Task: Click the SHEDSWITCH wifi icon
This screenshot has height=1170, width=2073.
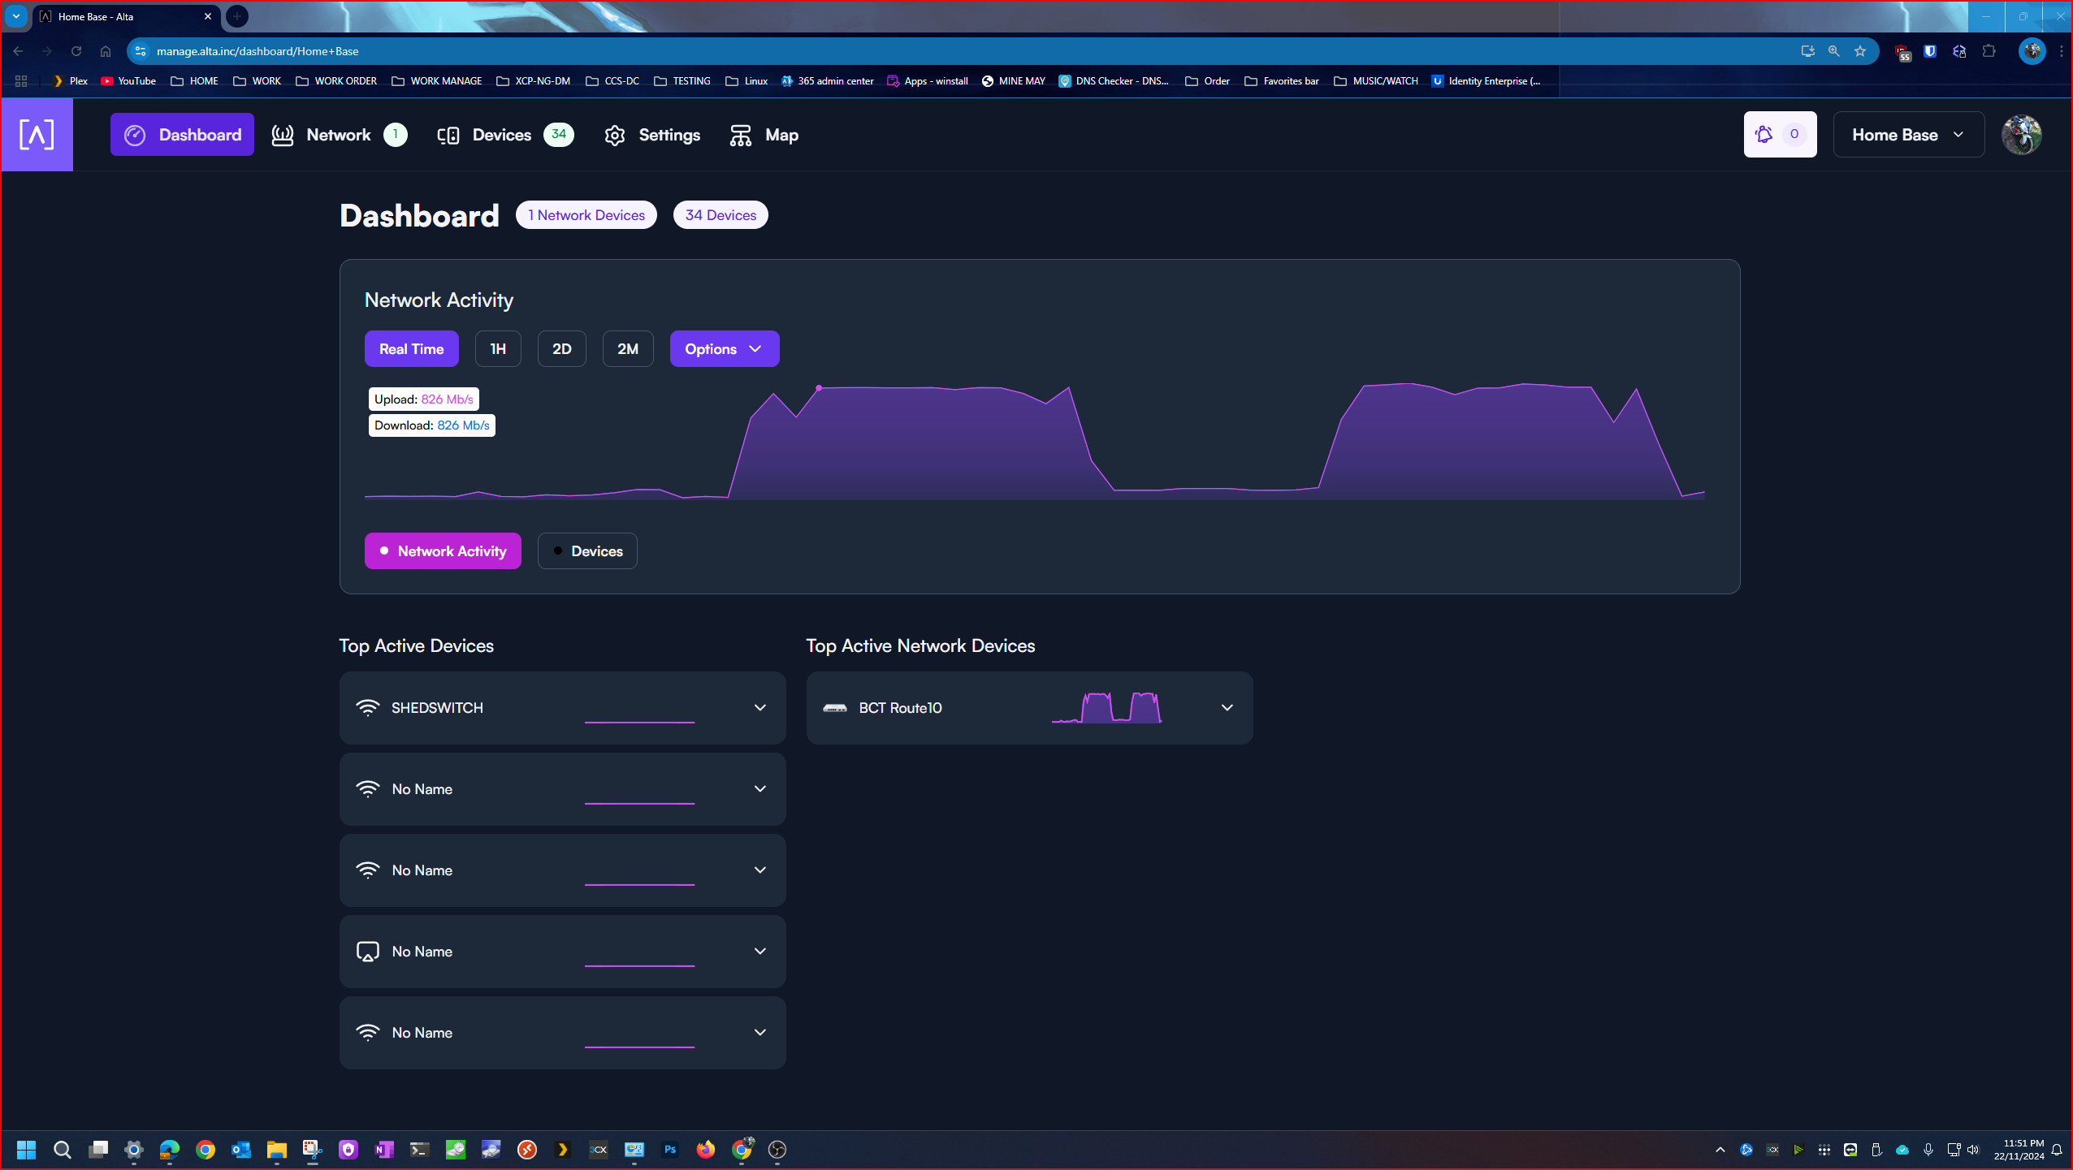Action: point(368,708)
